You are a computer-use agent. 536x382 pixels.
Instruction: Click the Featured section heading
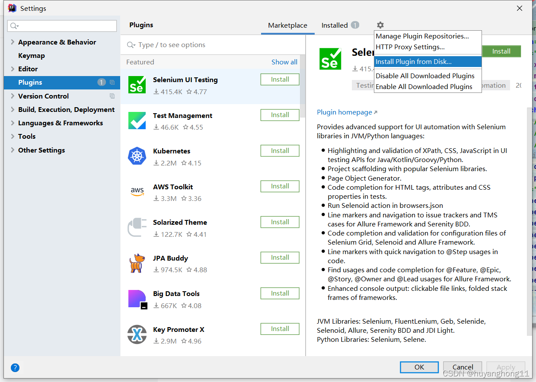tap(140, 62)
